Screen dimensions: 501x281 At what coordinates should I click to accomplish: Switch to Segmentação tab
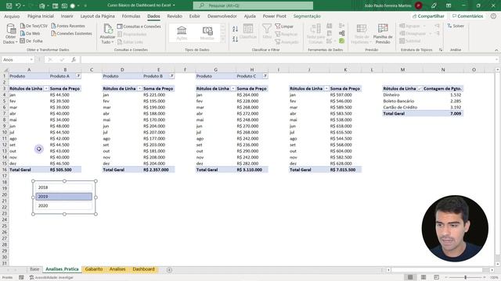click(x=307, y=16)
